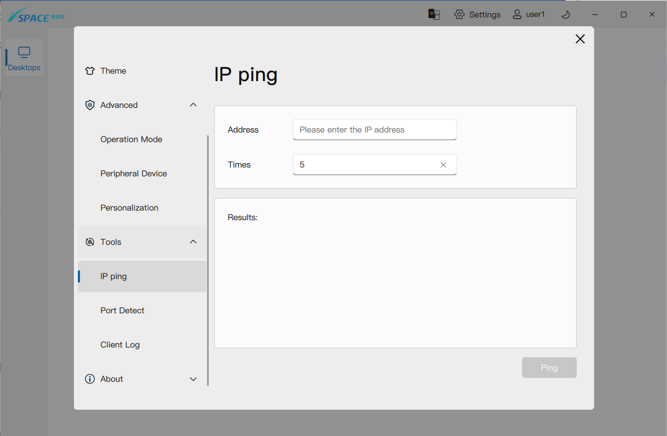Image resolution: width=667 pixels, height=436 pixels.
Task: Click the user1 profile icon
Action: [517, 14]
